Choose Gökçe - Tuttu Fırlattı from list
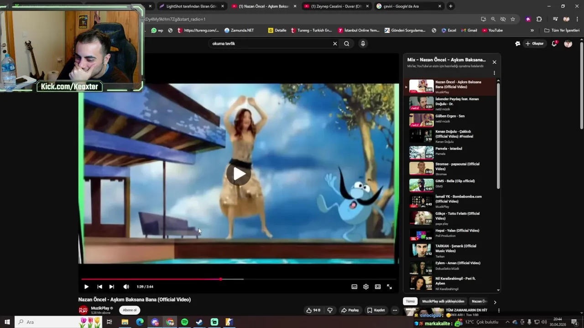The width and height of the screenshot is (584, 328). [450, 218]
